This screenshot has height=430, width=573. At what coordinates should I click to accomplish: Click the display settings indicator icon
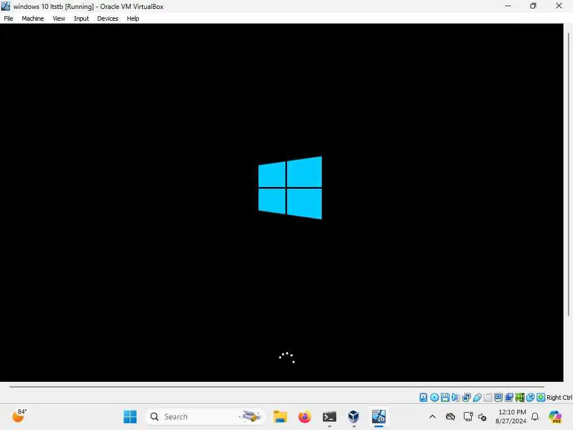pyautogui.click(x=498, y=398)
